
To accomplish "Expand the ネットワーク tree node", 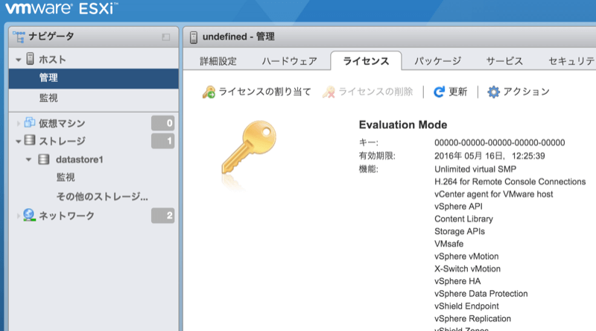I will pos(18,215).
